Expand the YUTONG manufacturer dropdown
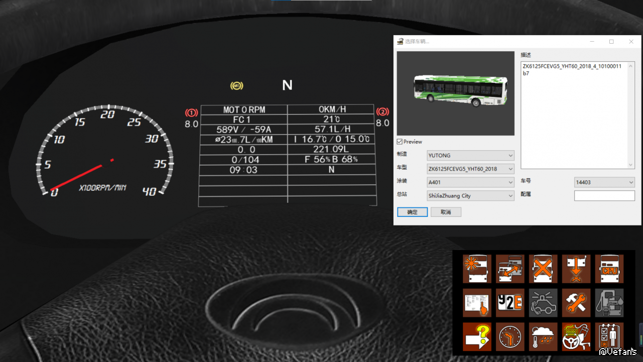This screenshot has height=362, width=643. click(x=470, y=156)
